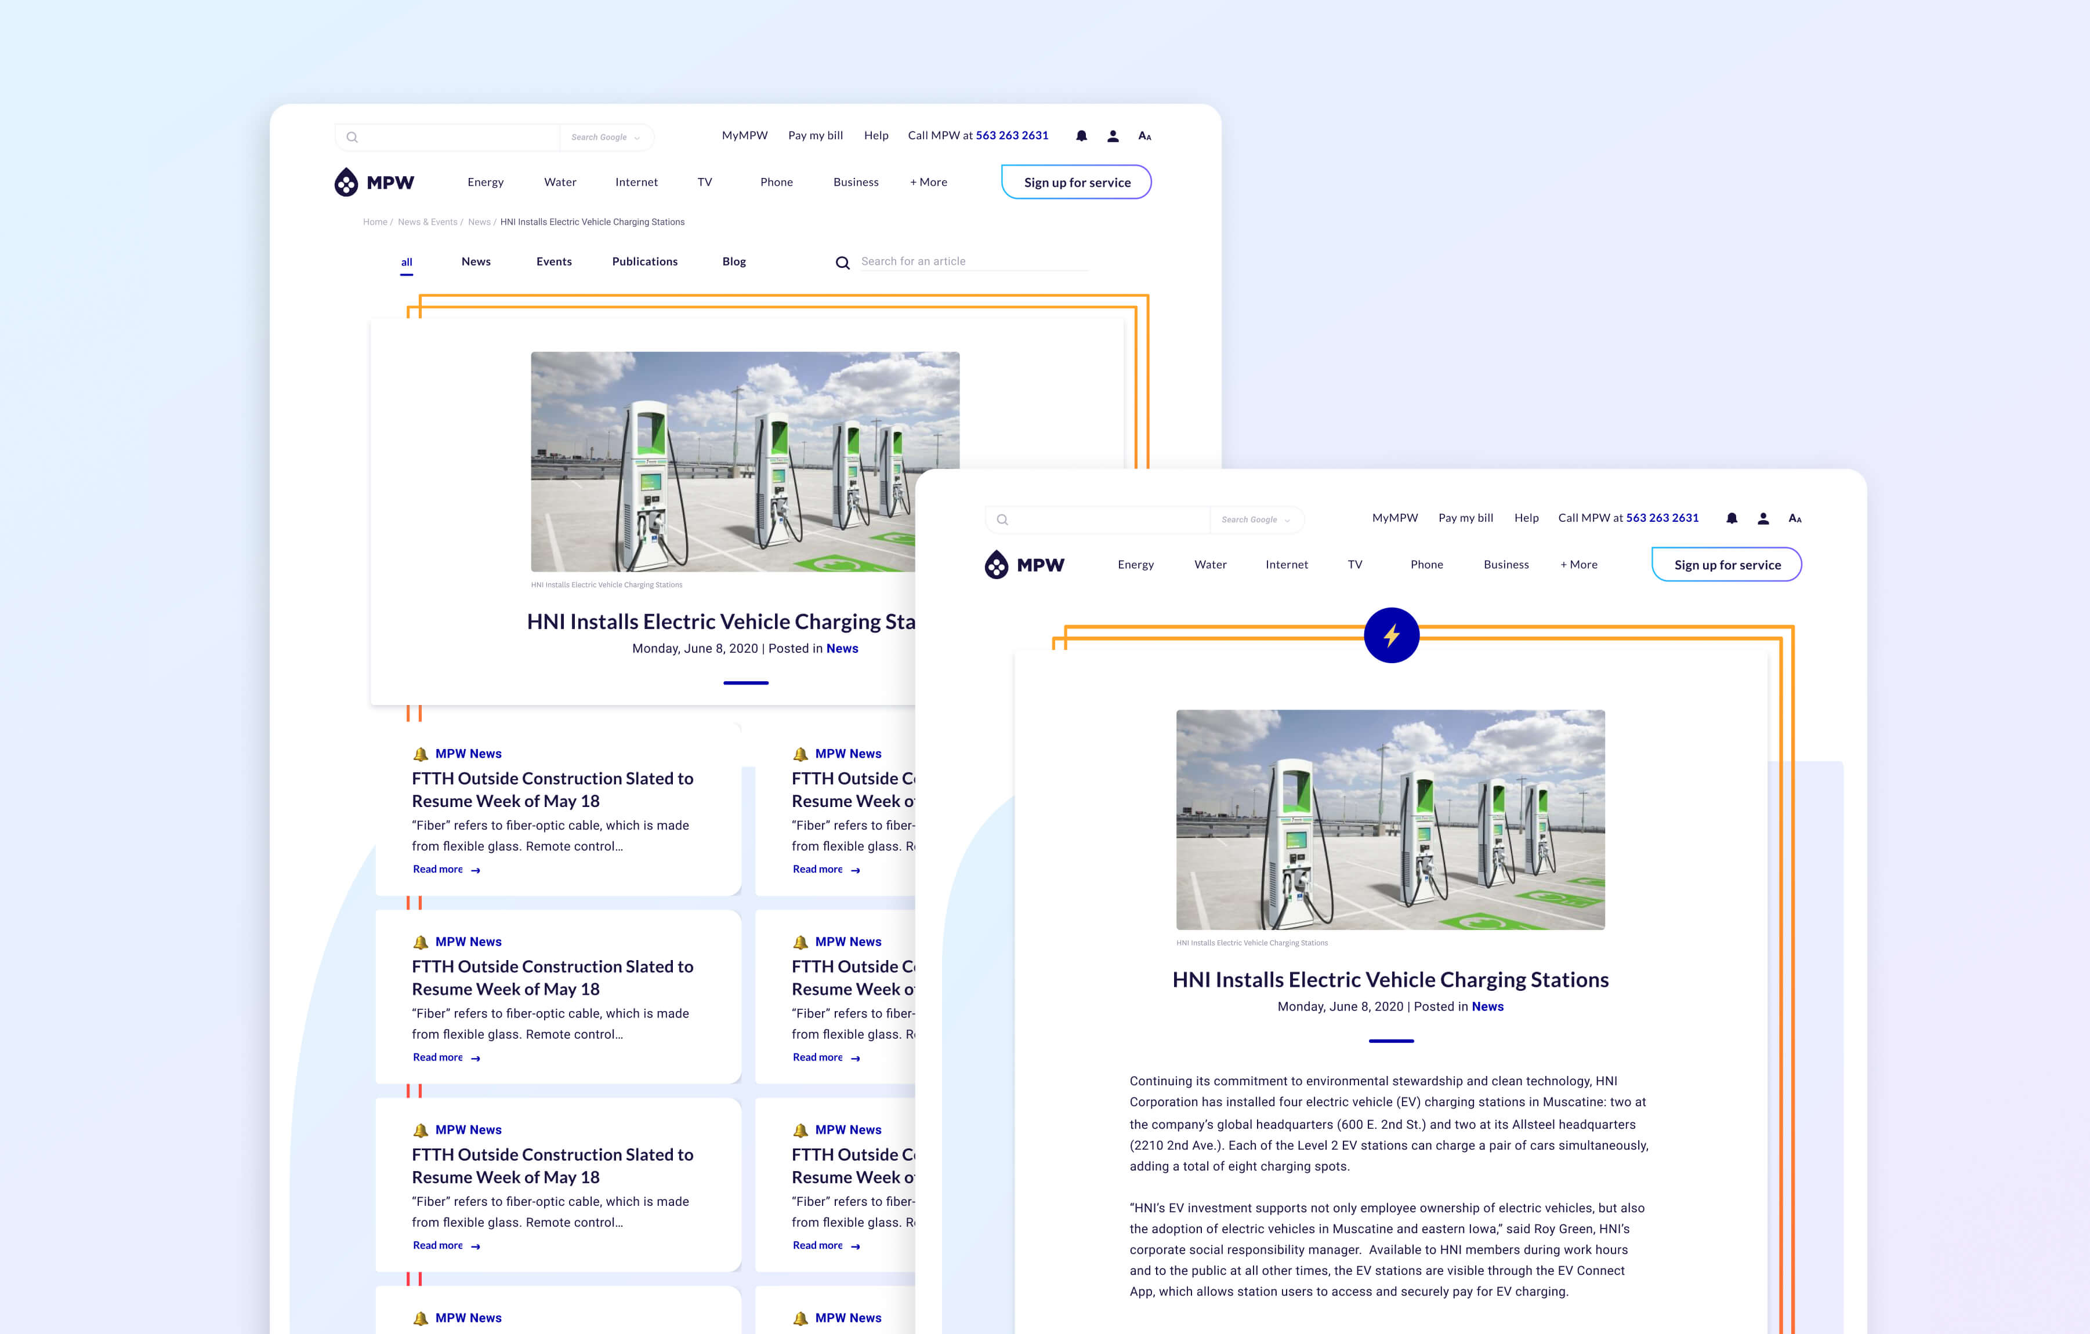
Task: Click the text size Aa icon in right page header
Action: tap(1795, 519)
